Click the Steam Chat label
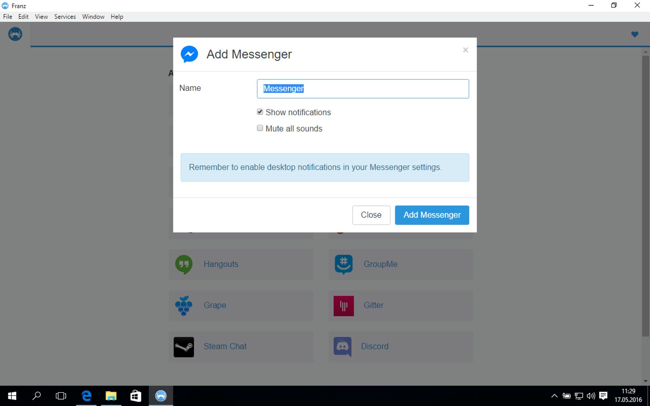The image size is (650, 406). click(225, 346)
